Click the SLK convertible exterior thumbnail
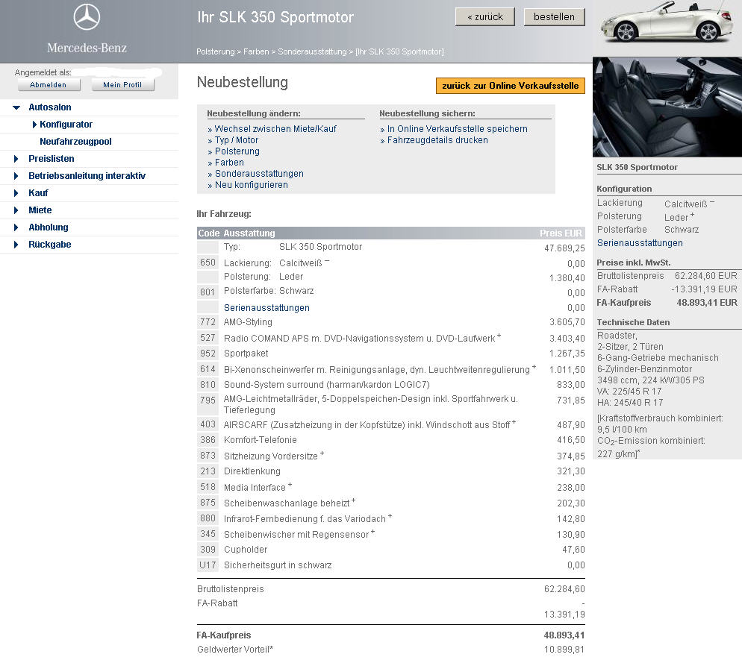The image size is (742, 666). coord(667,24)
